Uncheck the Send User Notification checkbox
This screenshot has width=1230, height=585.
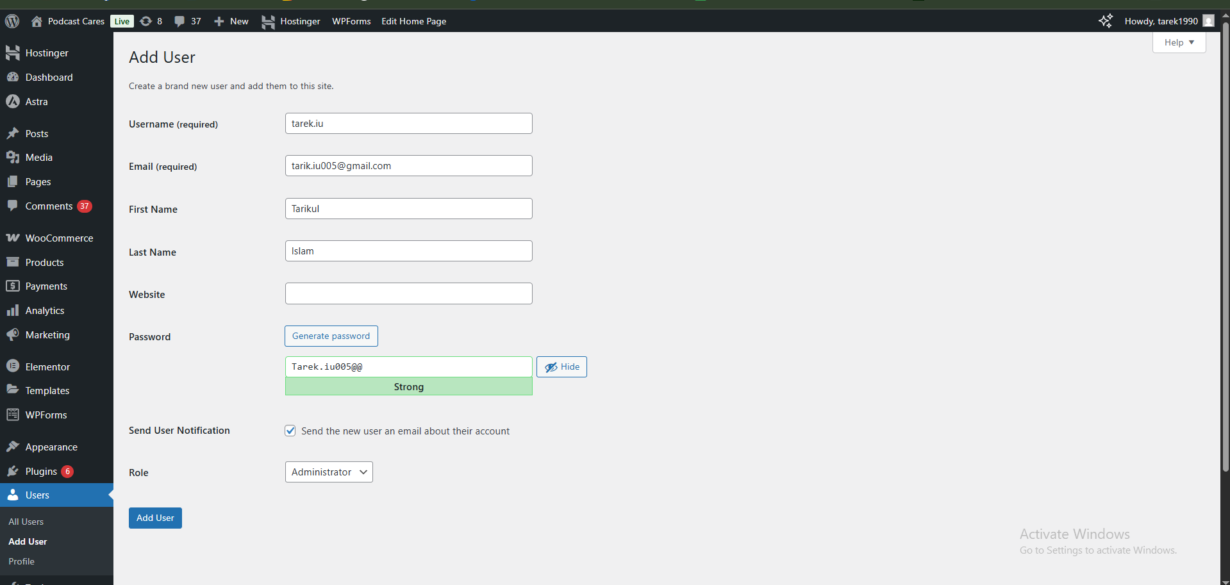pyautogui.click(x=290, y=431)
